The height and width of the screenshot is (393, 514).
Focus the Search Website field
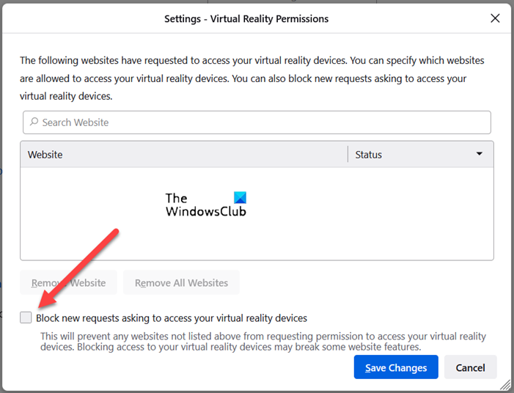coord(257,122)
